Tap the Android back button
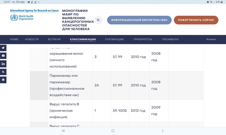This screenshot has height=135, width=226. click(163, 131)
